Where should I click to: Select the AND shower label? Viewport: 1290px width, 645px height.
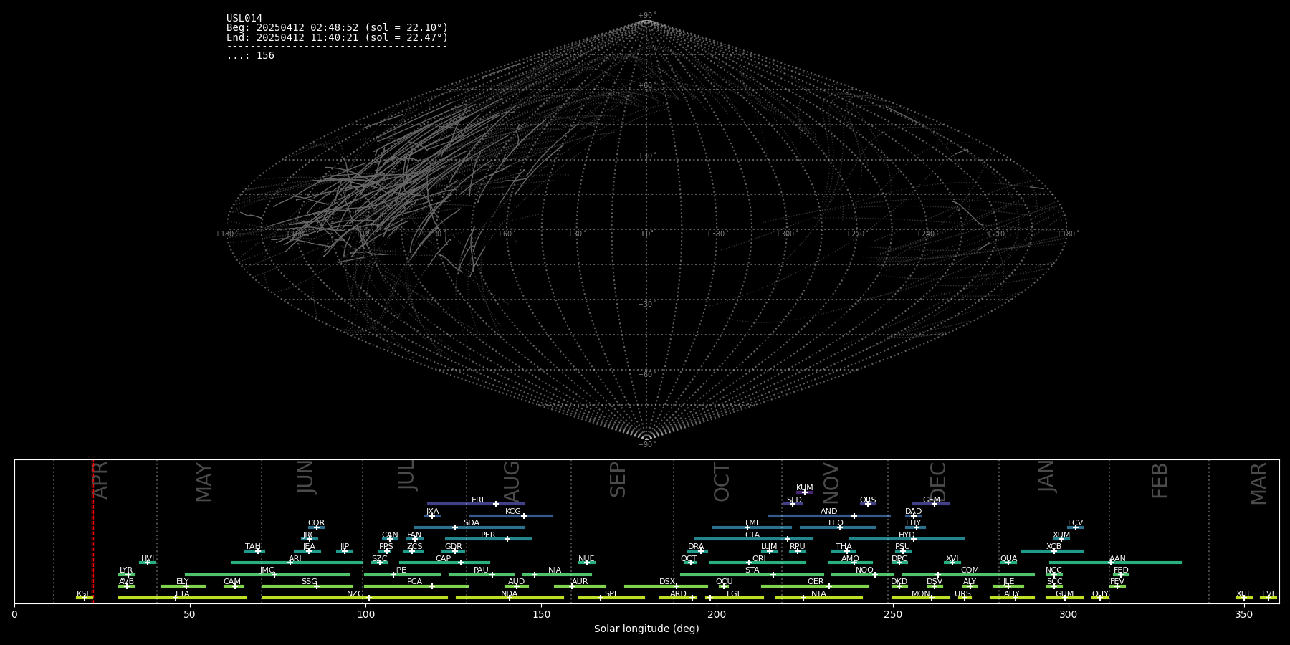(x=828, y=512)
